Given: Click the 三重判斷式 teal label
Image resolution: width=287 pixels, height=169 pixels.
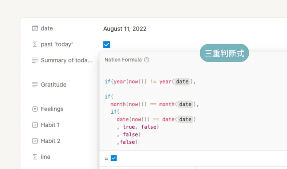Looking at the screenshot, I should point(224,53).
